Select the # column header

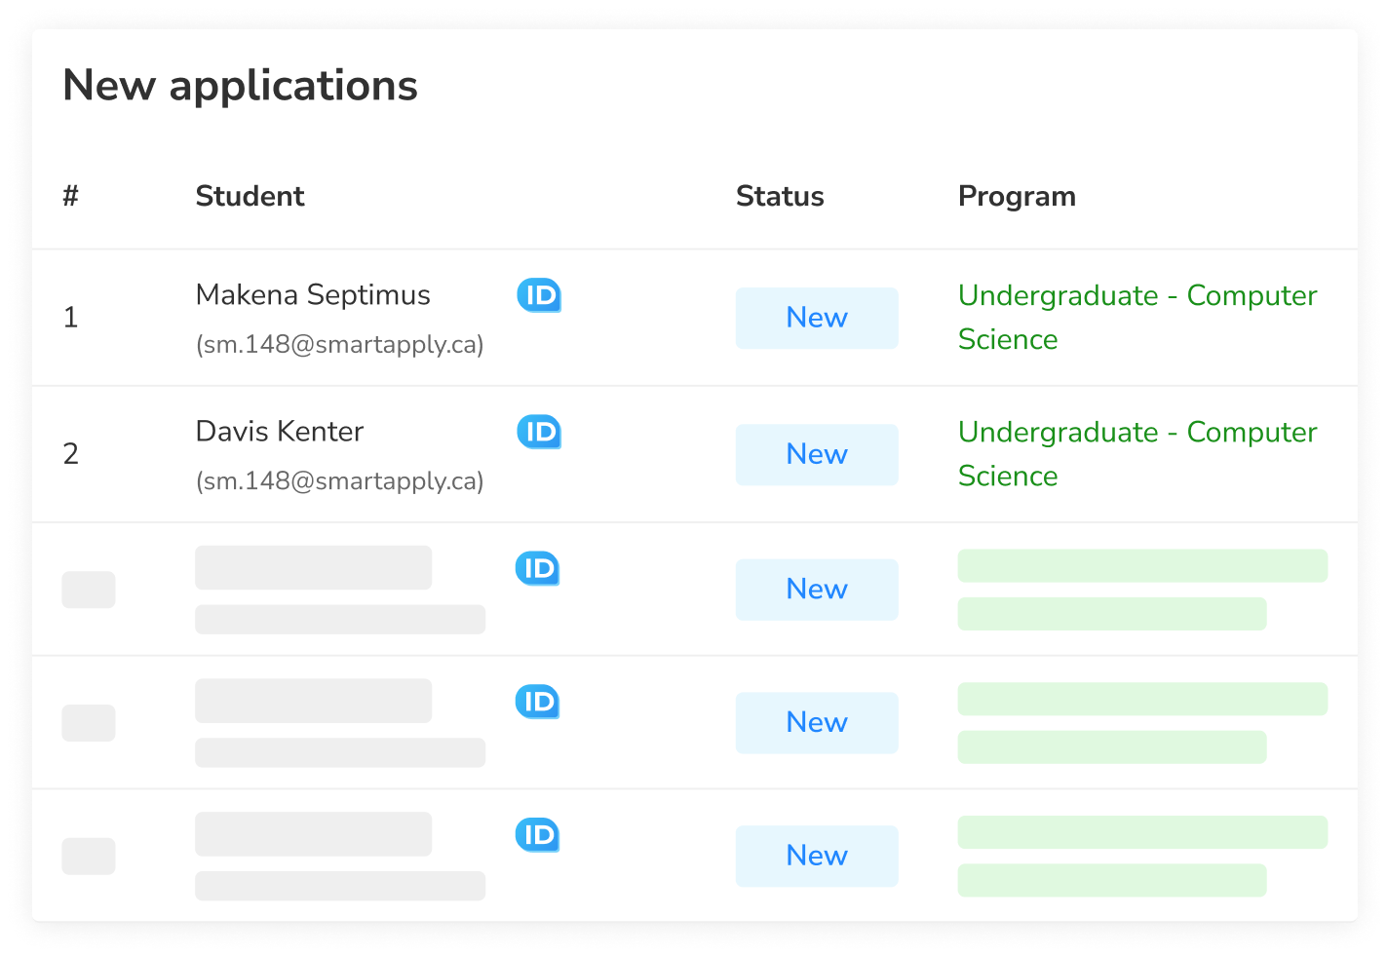click(69, 196)
